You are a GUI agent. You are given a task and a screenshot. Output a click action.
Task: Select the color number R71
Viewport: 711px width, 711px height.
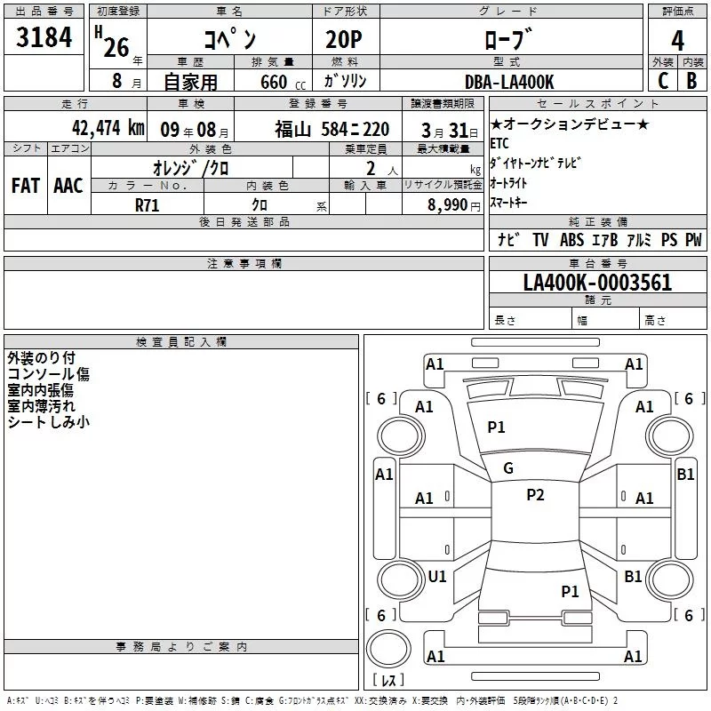point(147,205)
